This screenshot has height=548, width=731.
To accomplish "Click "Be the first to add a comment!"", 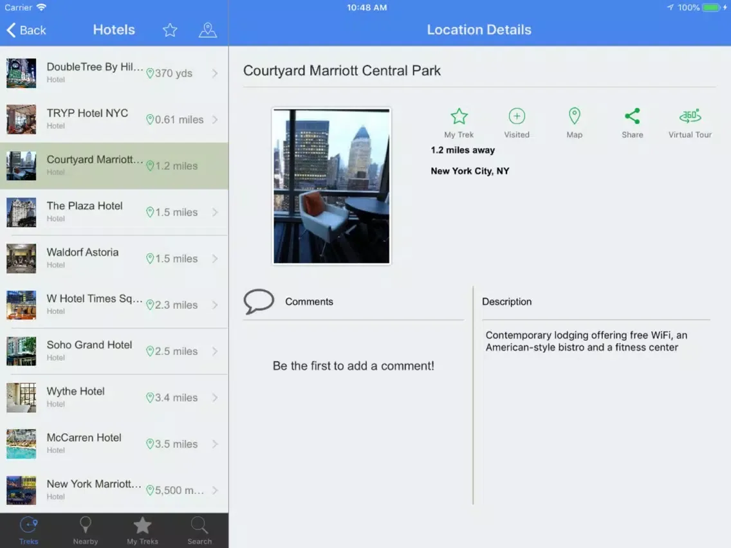I will (353, 366).
